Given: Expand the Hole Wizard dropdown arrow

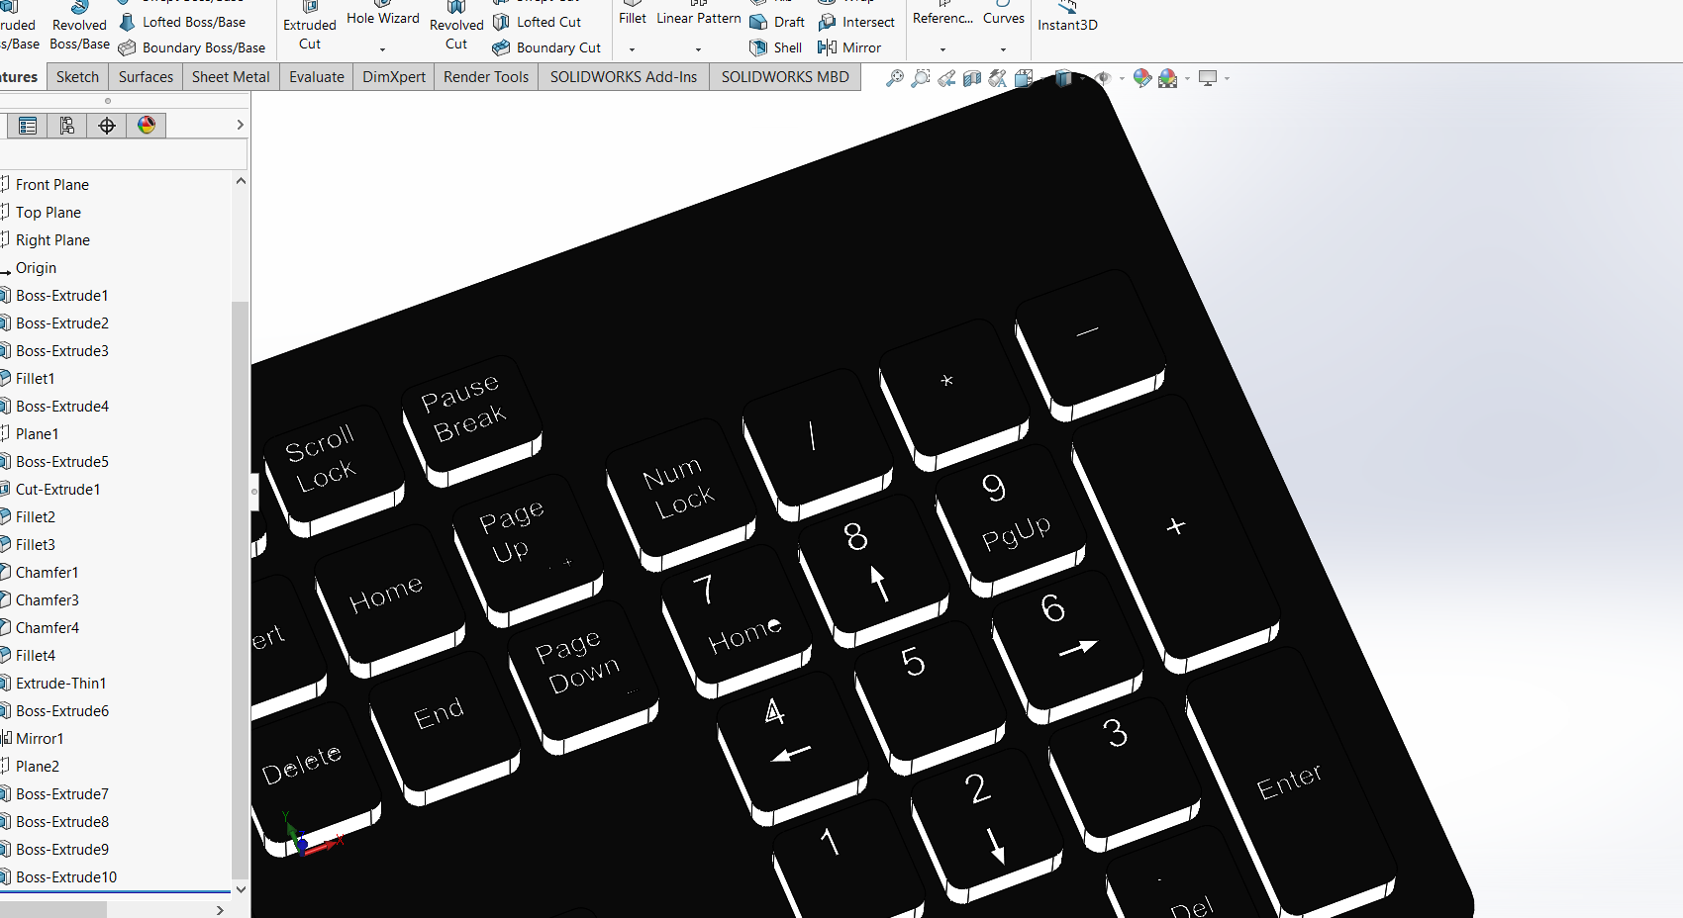Looking at the screenshot, I should (382, 49).
